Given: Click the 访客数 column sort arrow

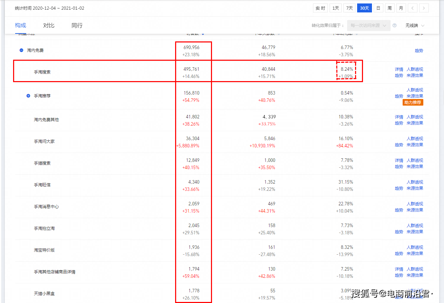Looking at the screenshot, I should tap(203, 34).
